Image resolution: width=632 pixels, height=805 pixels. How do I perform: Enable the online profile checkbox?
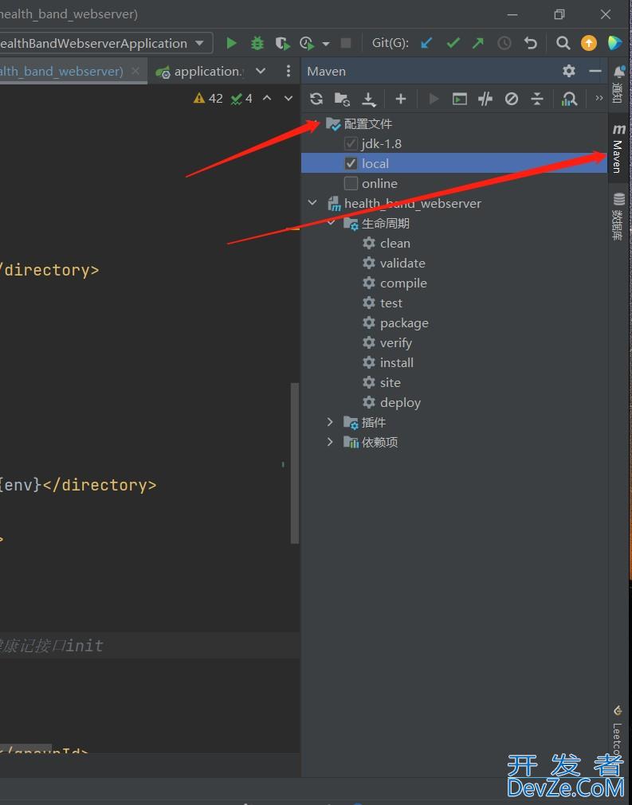(351, 183)
